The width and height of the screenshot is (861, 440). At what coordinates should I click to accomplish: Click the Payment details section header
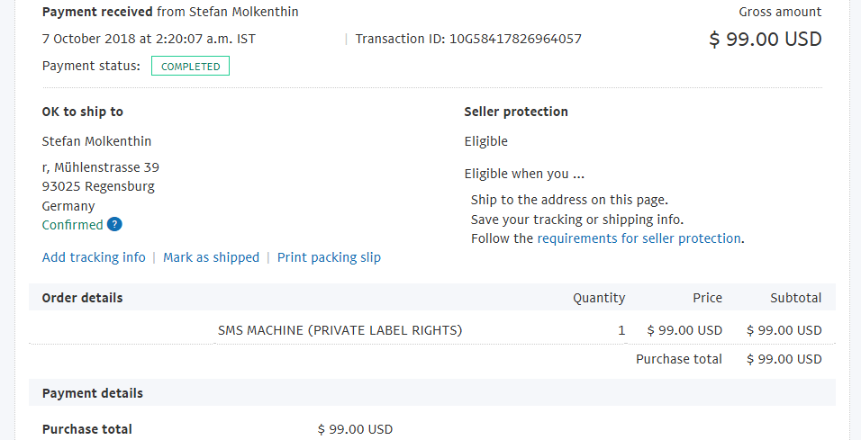[x=92, y=393]
